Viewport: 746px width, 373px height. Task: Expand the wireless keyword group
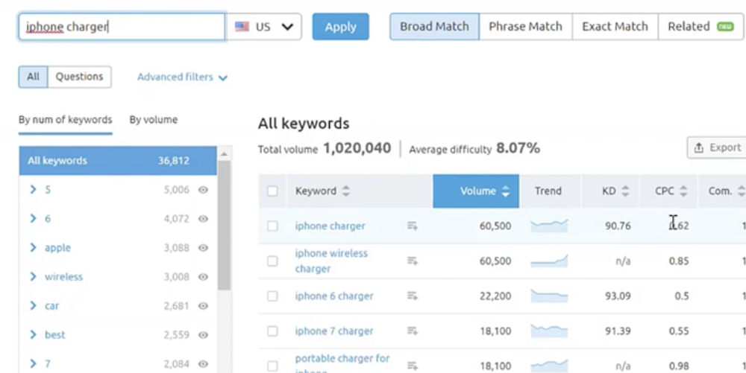[33, 277]
